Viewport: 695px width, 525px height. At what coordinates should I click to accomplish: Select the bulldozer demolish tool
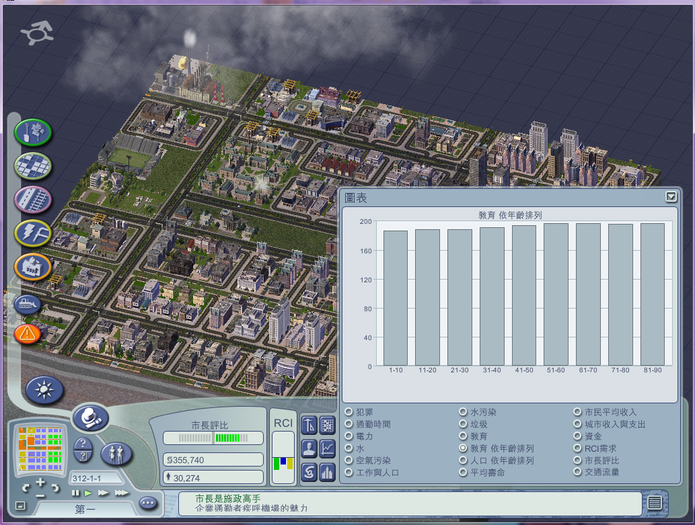[x=28, y=304]
